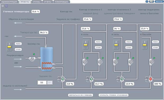Select left pump of heating circuit 2
The width and height of the screenshot is (164, 100).
click(x=115, y=62)
